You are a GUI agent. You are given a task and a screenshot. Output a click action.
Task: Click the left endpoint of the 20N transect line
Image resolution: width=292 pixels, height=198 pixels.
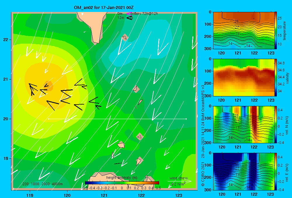point(48,119)
